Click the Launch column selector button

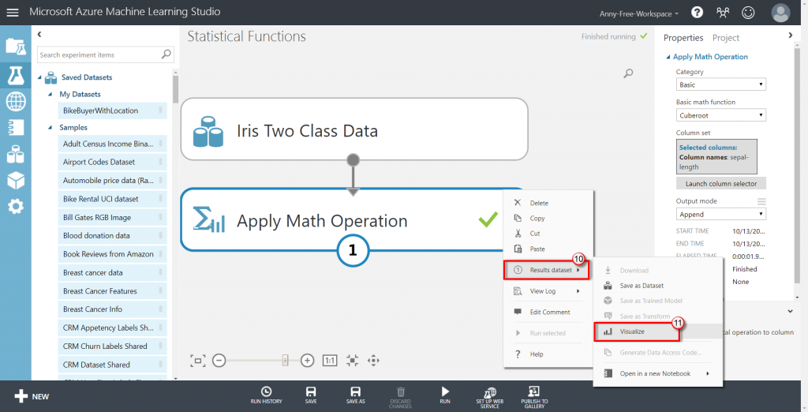pos(721,184)
